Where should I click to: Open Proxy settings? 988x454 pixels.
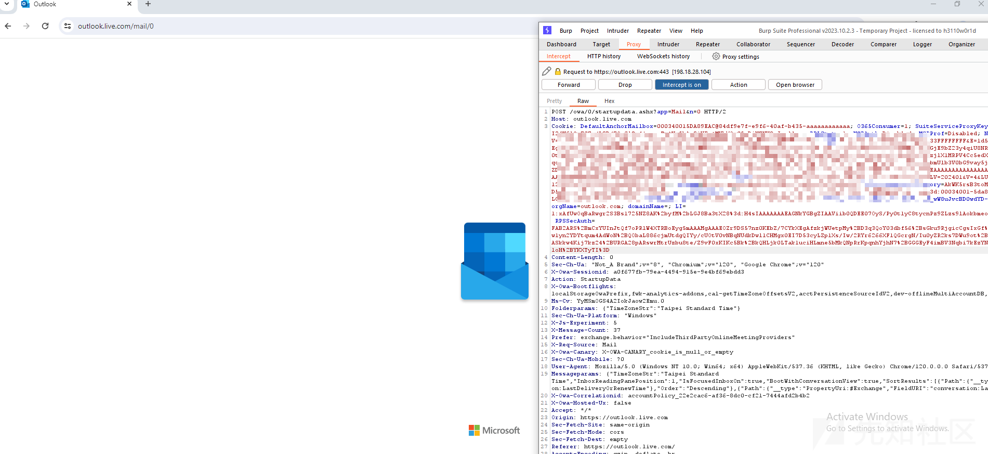[x=741, y=57]
